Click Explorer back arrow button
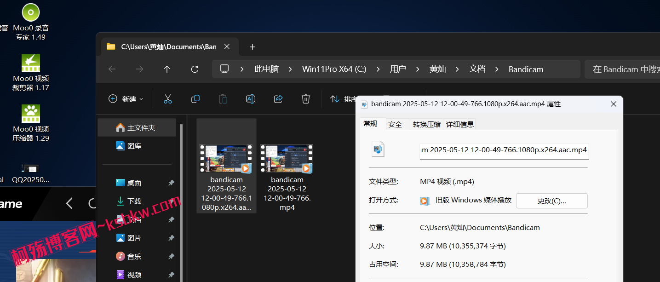660x282 pixels. pos(112,69)
